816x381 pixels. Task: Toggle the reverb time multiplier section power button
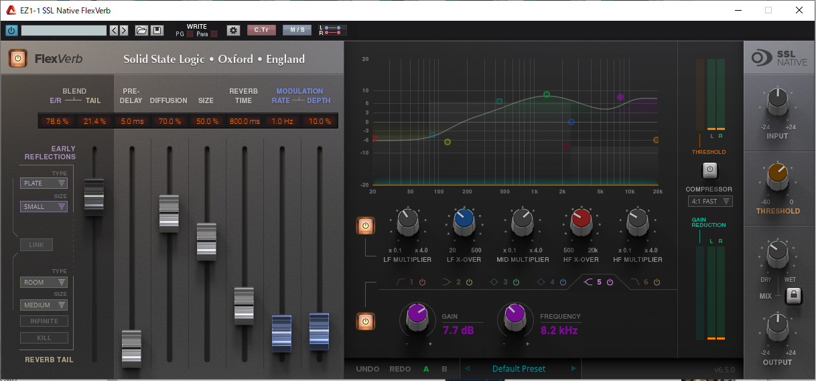pos(365,226)
